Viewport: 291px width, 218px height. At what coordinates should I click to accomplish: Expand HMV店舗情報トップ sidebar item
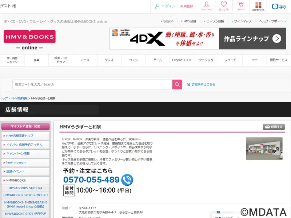tap(25, 136)
